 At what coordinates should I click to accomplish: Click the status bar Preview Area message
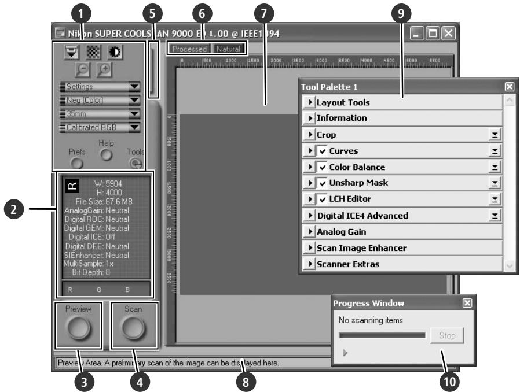(x=168, y=363)
